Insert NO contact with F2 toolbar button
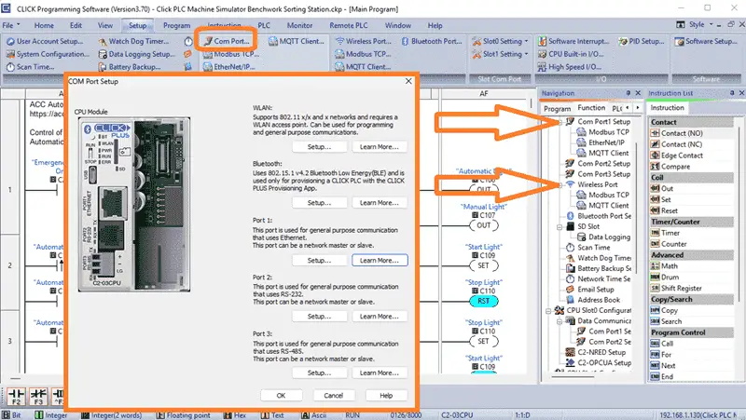Viewport: 746px width, 420px height. [x=16, y=397]
